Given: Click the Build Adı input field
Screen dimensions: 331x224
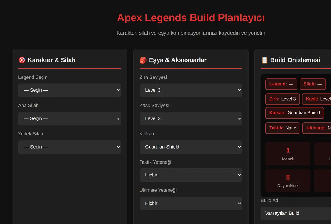Looking at the screenshot, I should click(296, 213).
